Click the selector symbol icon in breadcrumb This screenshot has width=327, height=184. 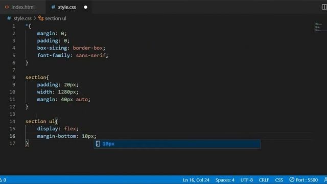41,18
